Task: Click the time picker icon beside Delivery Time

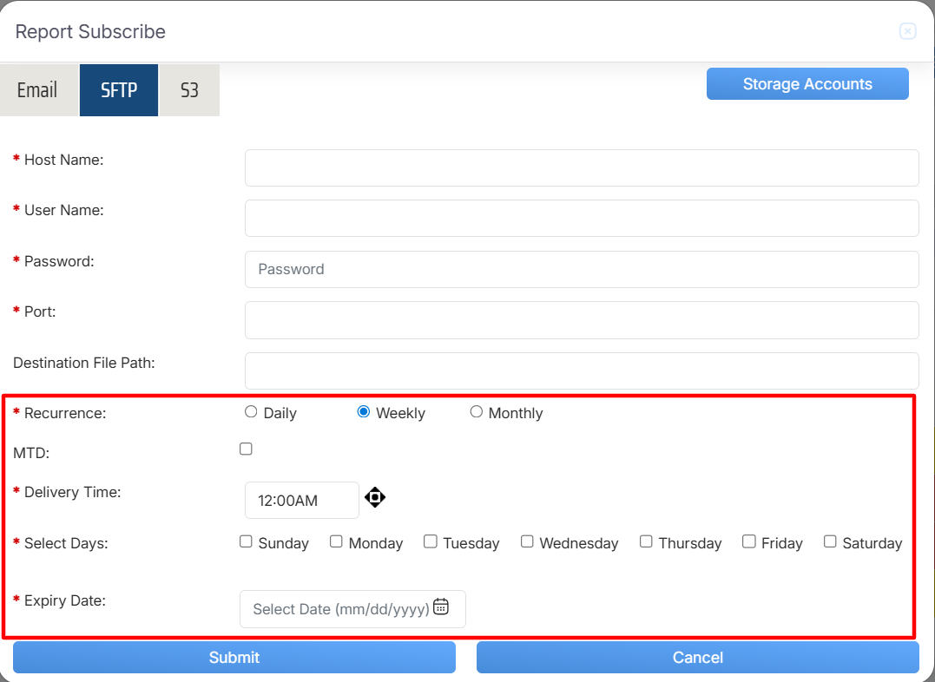Action: (x=375, y=497)
